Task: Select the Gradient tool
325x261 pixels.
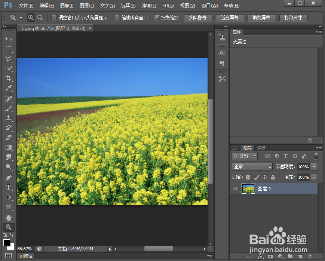Action: [x=9, y=147]
